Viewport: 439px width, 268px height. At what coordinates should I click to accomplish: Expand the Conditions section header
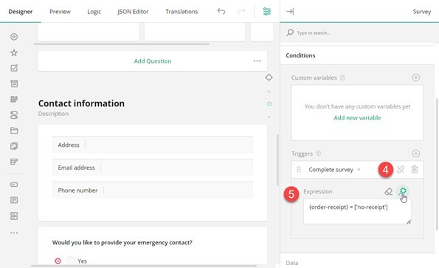pos(357,55)
